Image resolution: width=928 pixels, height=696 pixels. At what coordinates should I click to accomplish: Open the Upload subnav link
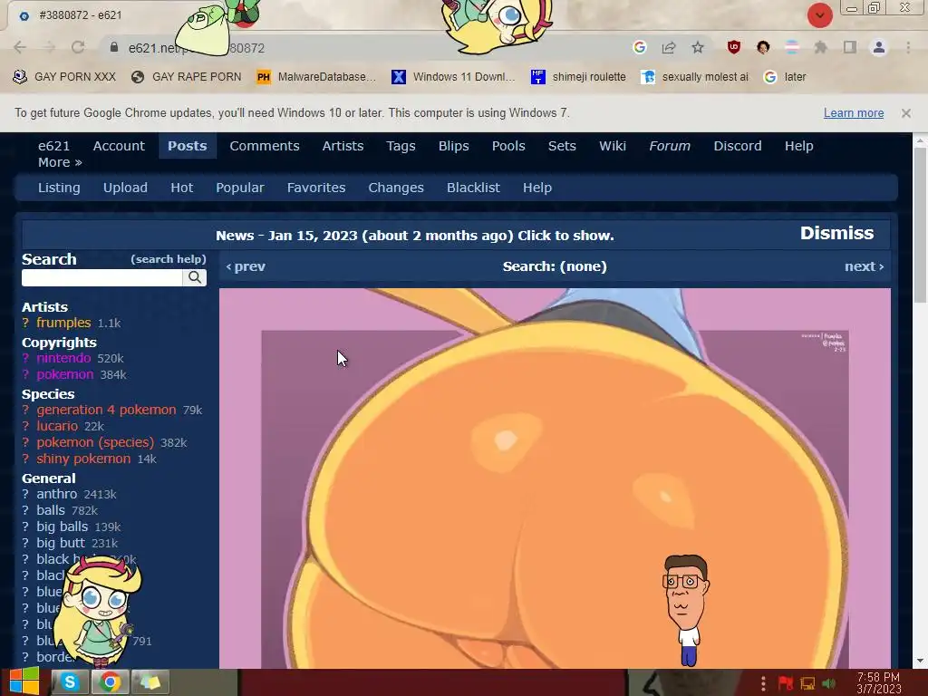tap(125, 188)
